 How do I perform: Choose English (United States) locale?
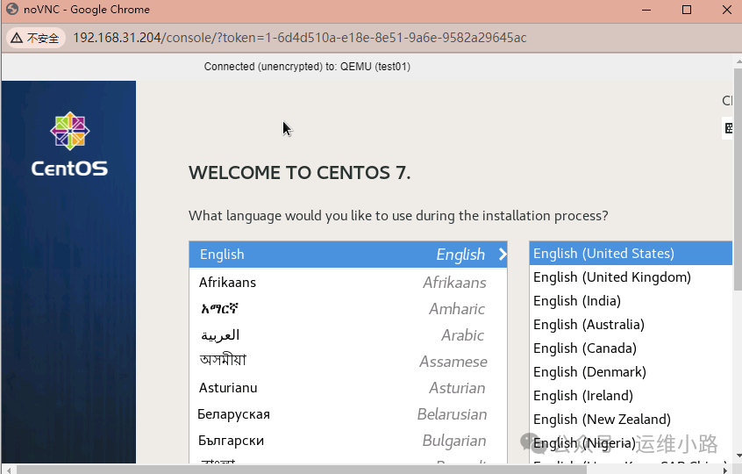[x=631, y=254]
